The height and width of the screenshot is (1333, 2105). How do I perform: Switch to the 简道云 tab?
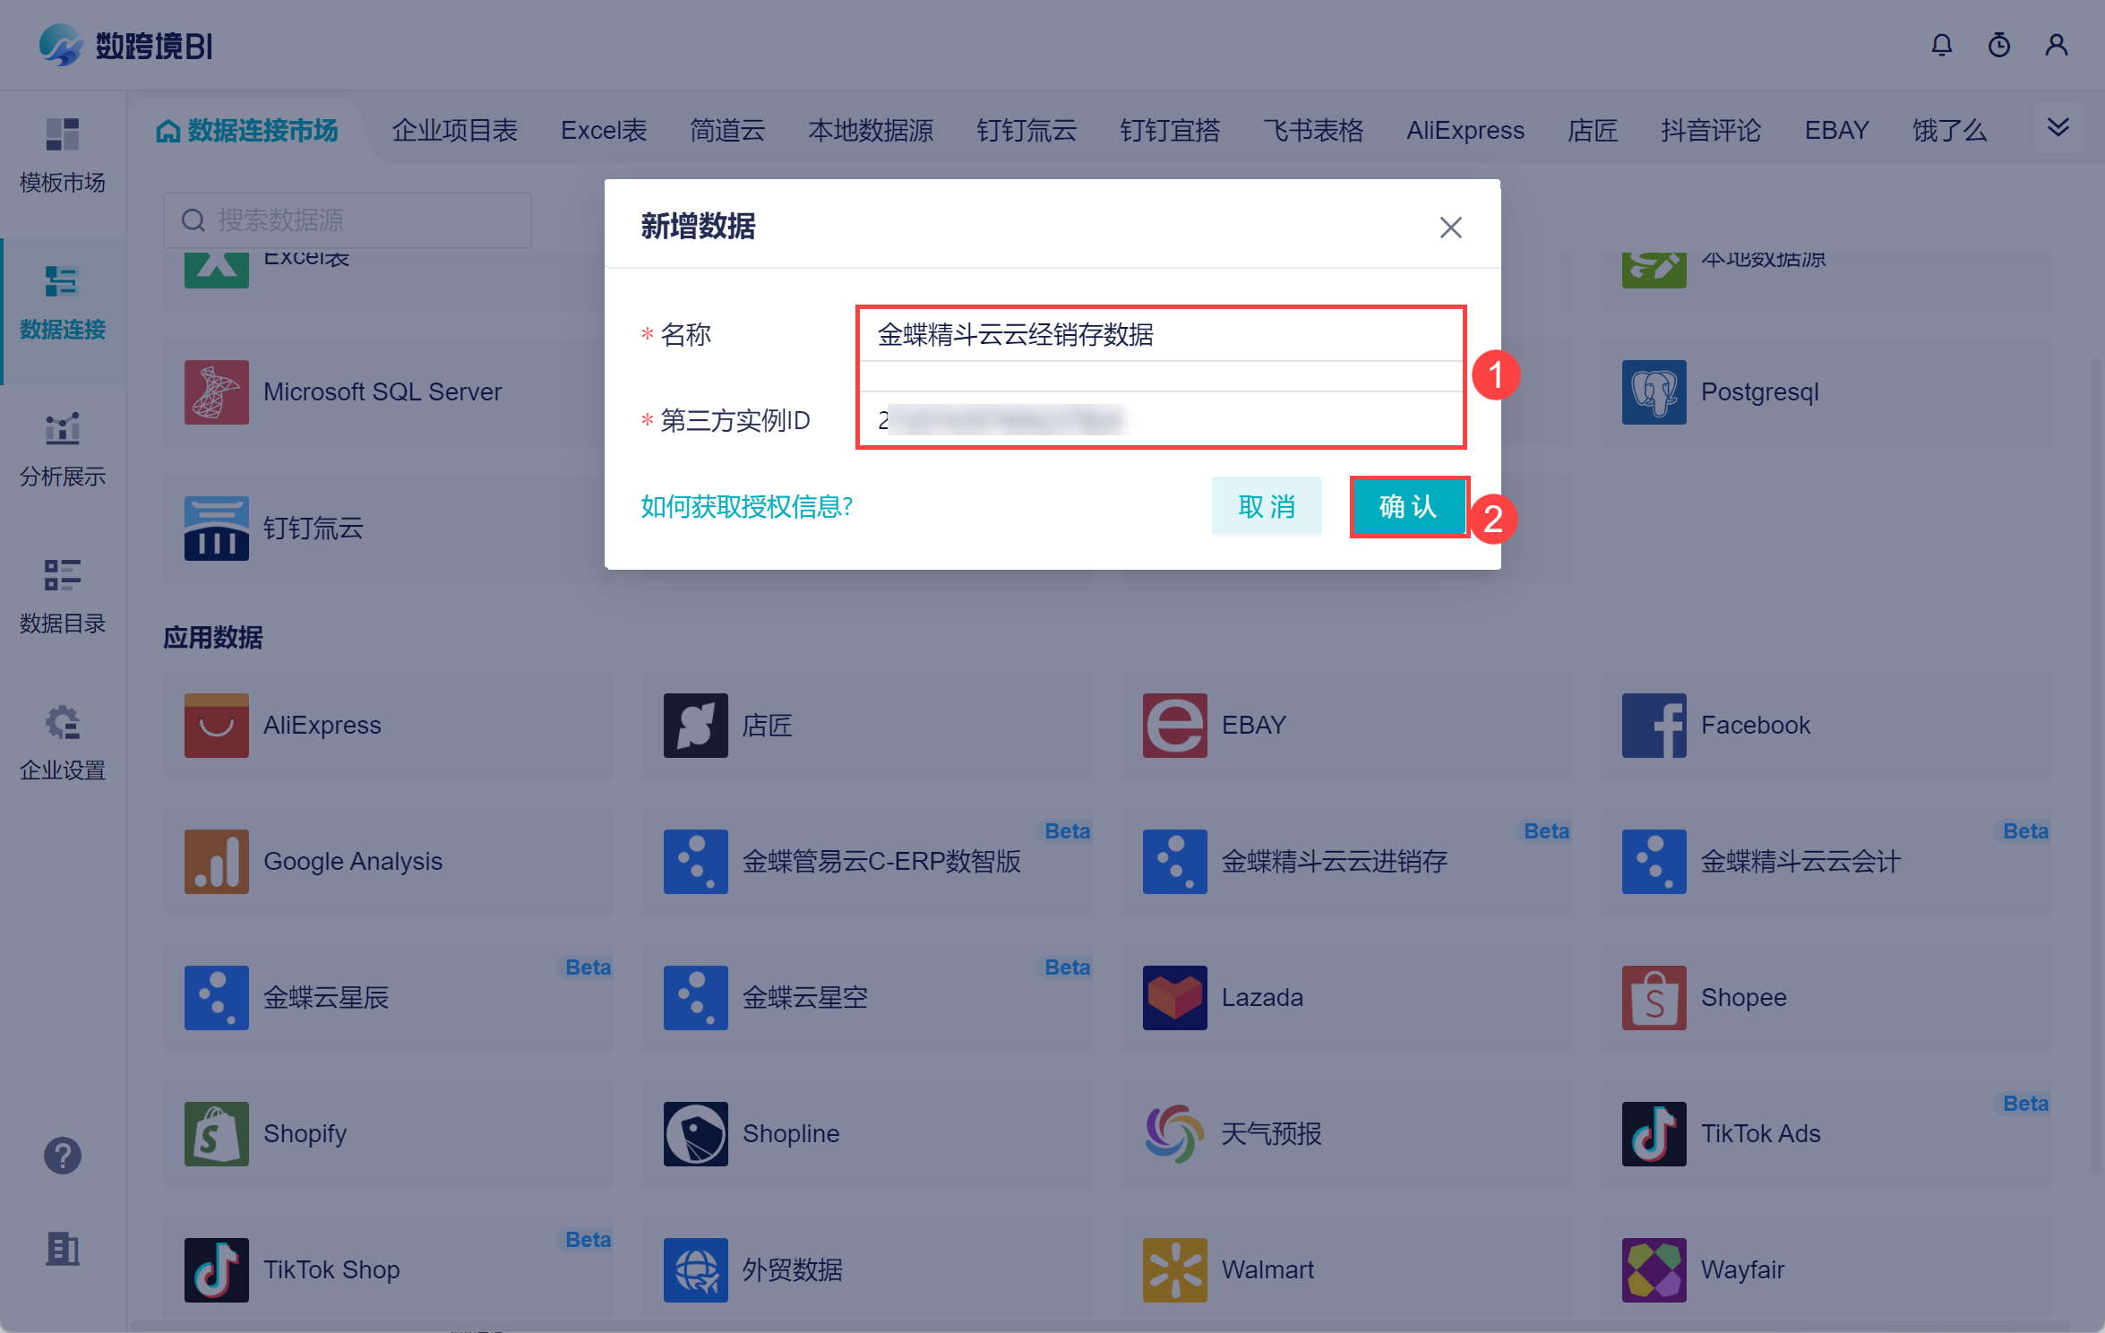click(x=726, y=131)
